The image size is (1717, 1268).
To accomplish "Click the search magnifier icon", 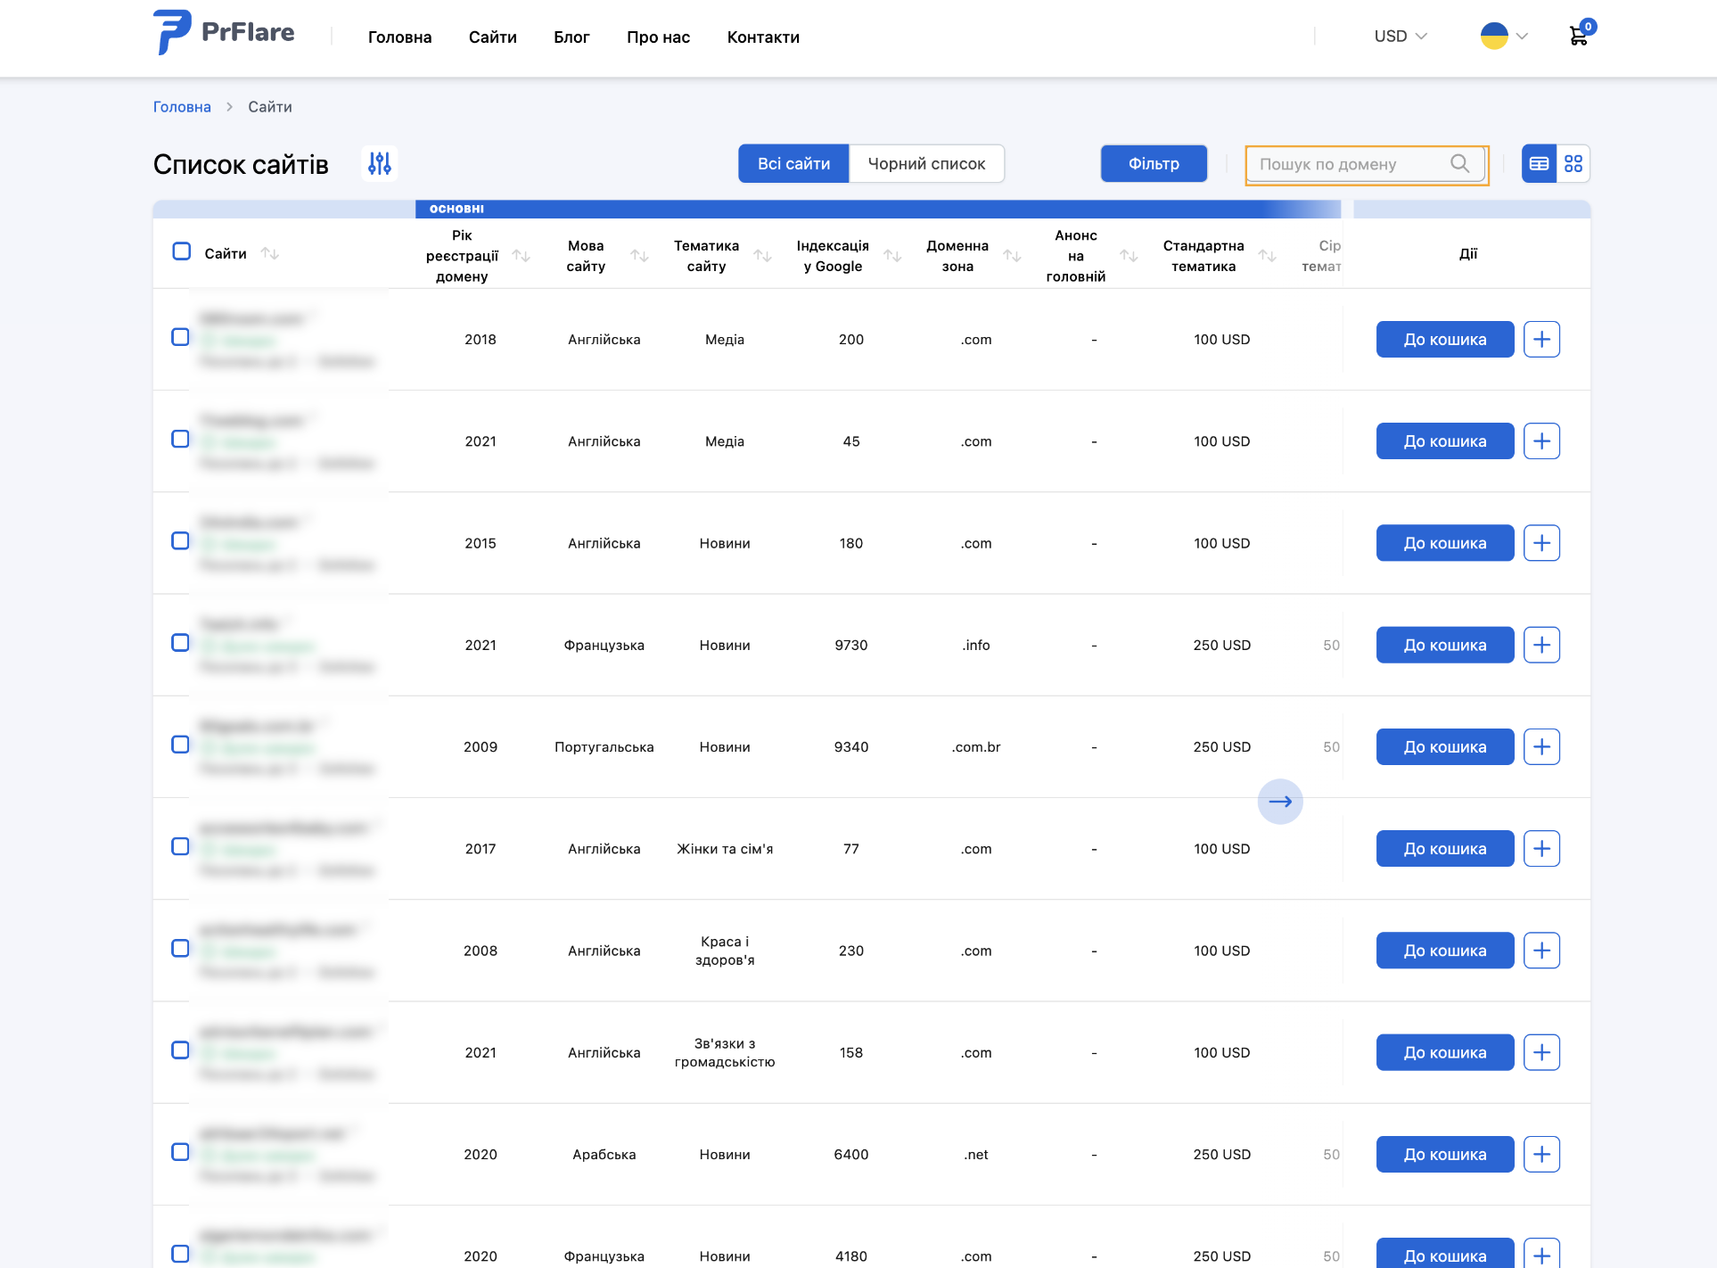I will click(1459, 163).
